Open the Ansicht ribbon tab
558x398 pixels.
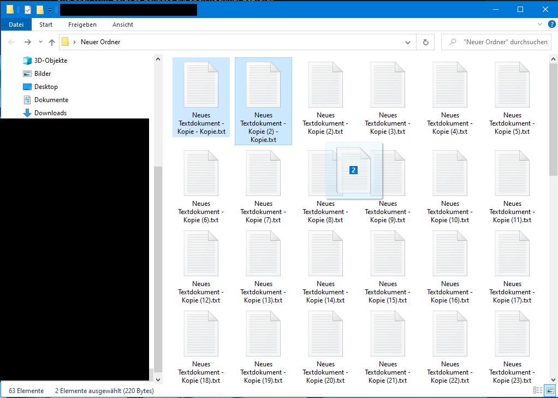[123, 25]
